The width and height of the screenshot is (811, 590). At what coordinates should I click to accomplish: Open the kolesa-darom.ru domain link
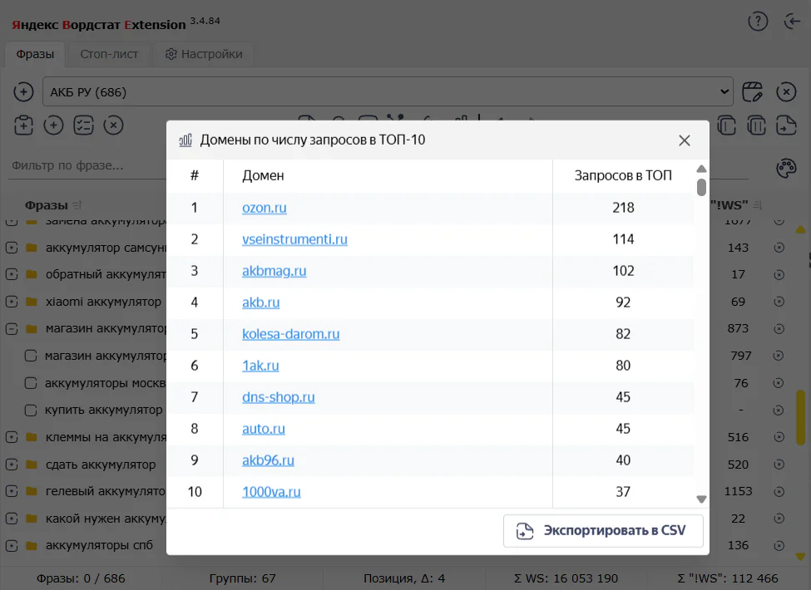click(x=290, y=334)
